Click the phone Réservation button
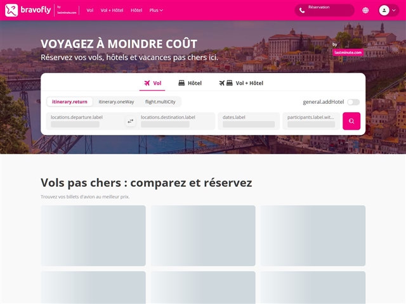 pos(324,10)
